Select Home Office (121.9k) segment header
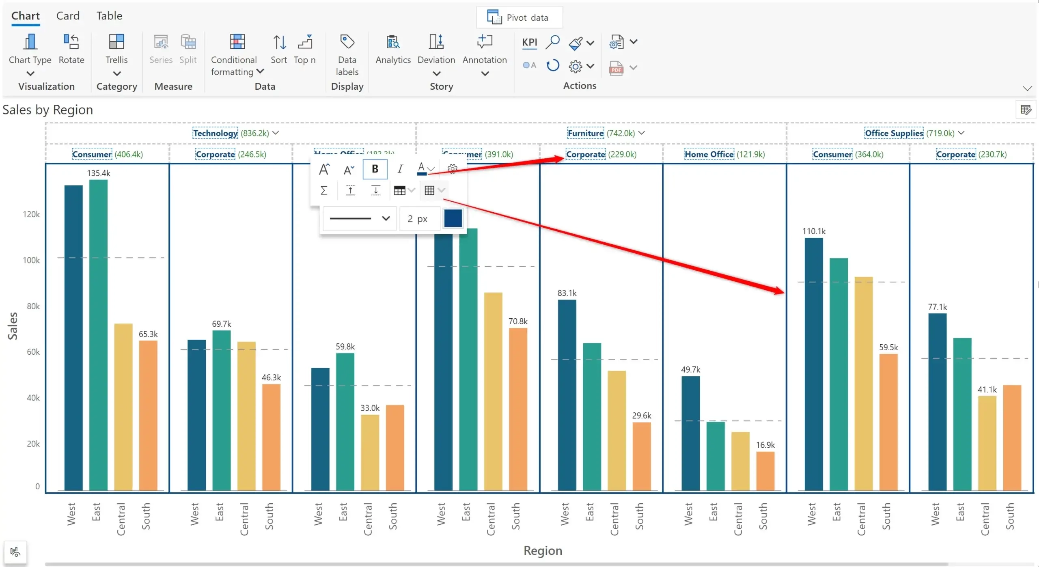The image size is (1039, 567). 709,154
